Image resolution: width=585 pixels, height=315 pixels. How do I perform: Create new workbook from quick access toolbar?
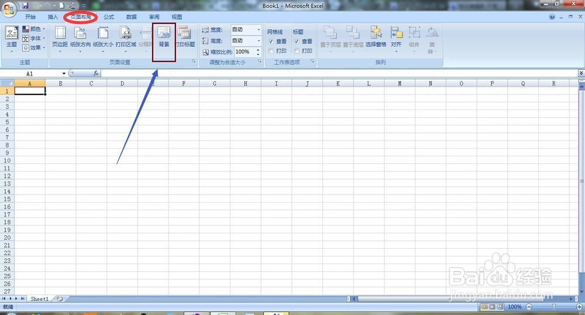(x=62, y=6)
